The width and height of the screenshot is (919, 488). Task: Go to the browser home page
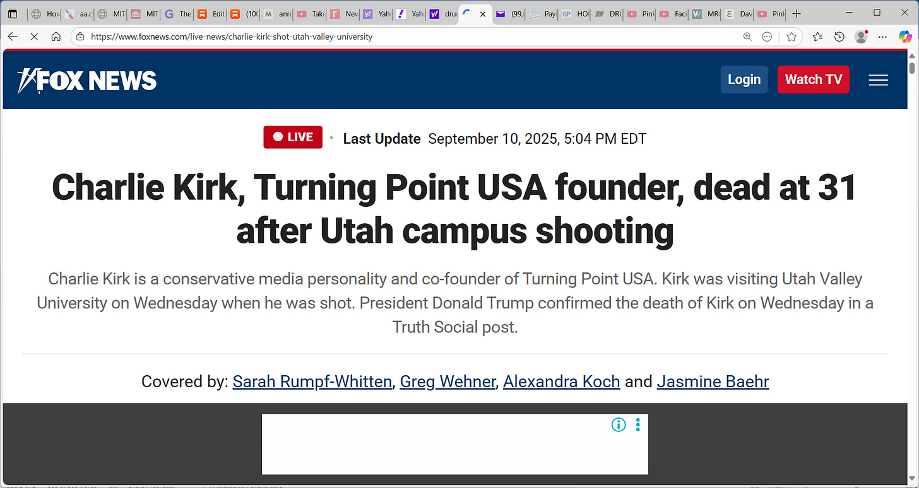[x=56, y=37]
